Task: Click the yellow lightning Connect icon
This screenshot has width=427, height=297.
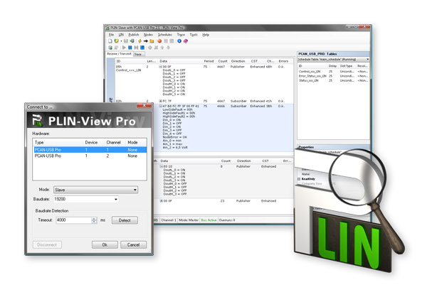Action: tap(139, 41)
